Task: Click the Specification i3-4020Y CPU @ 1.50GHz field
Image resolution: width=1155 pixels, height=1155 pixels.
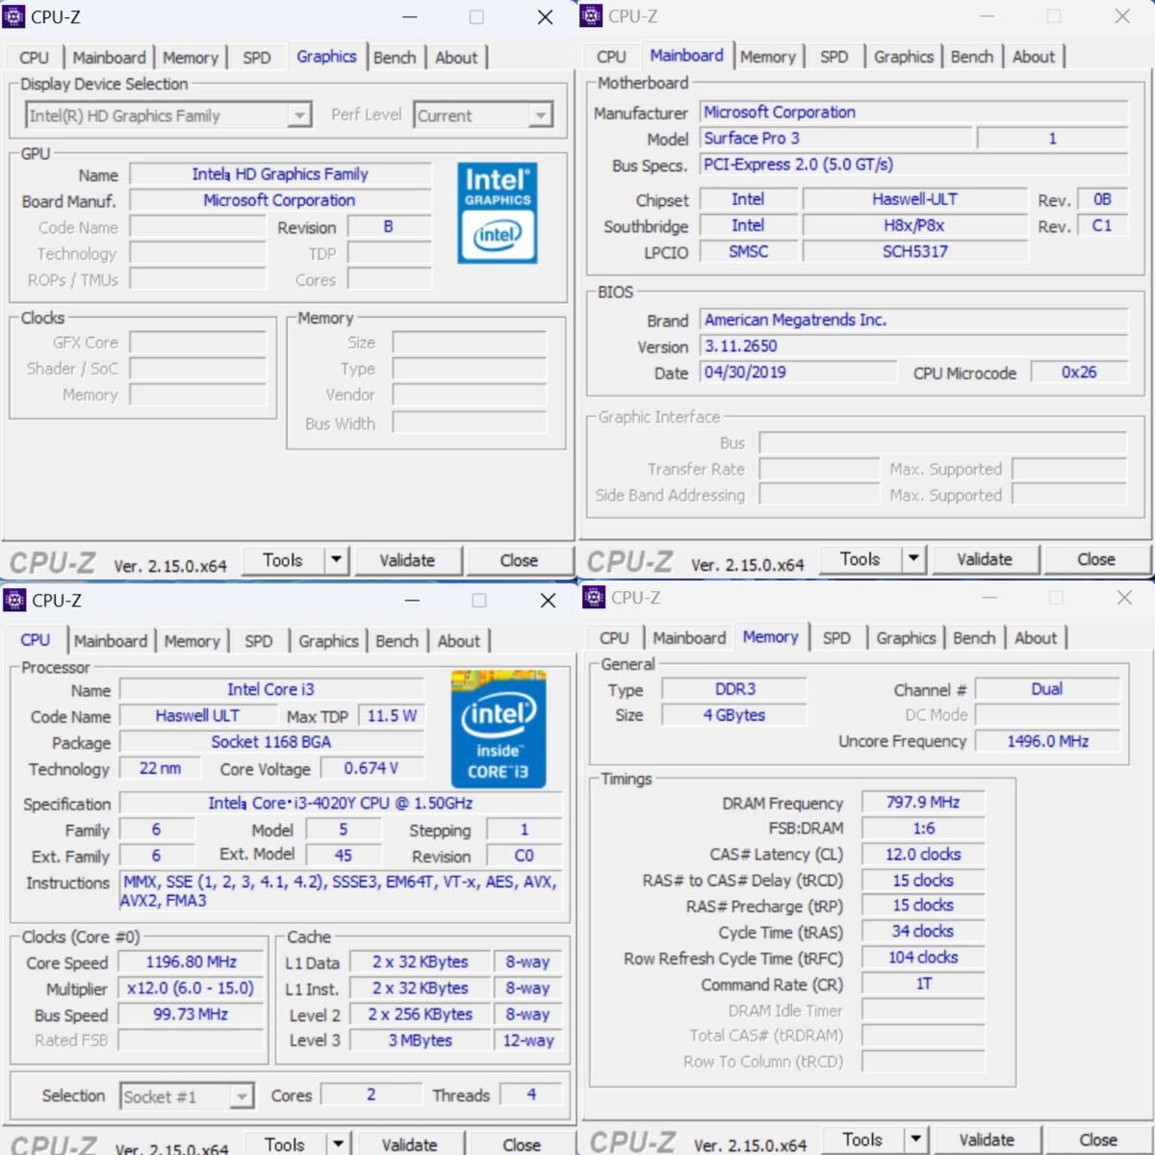Action: pyautogui.click(x=341, y=803)
